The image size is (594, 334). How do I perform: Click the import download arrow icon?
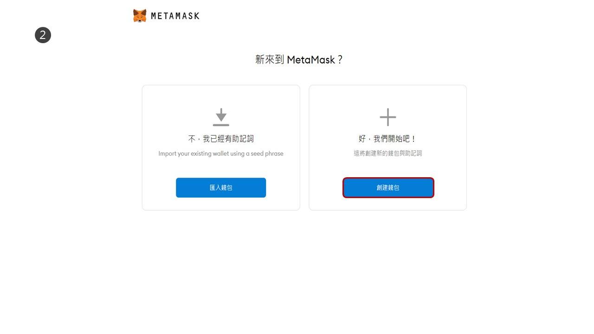[x=221, y=117]
